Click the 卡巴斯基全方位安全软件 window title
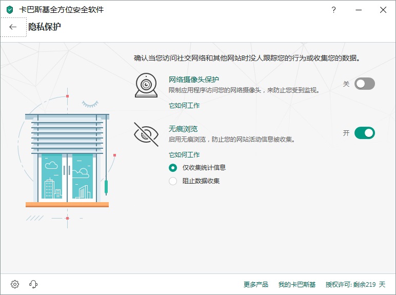Image resolution: width=396 pixels, height=295 pixels. (62, 10)
